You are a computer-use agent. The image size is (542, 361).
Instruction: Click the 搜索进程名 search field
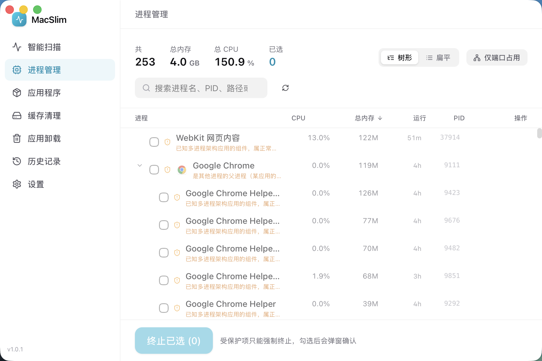pos(201,88)
